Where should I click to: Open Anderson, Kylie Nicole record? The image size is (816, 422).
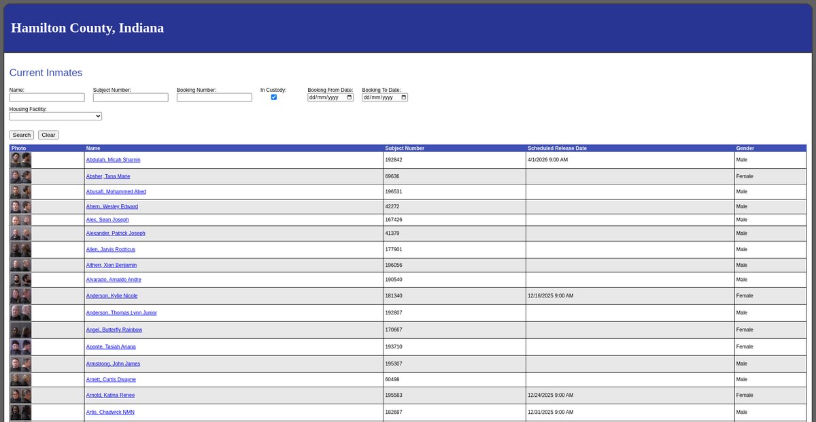(x=112, y=296)
